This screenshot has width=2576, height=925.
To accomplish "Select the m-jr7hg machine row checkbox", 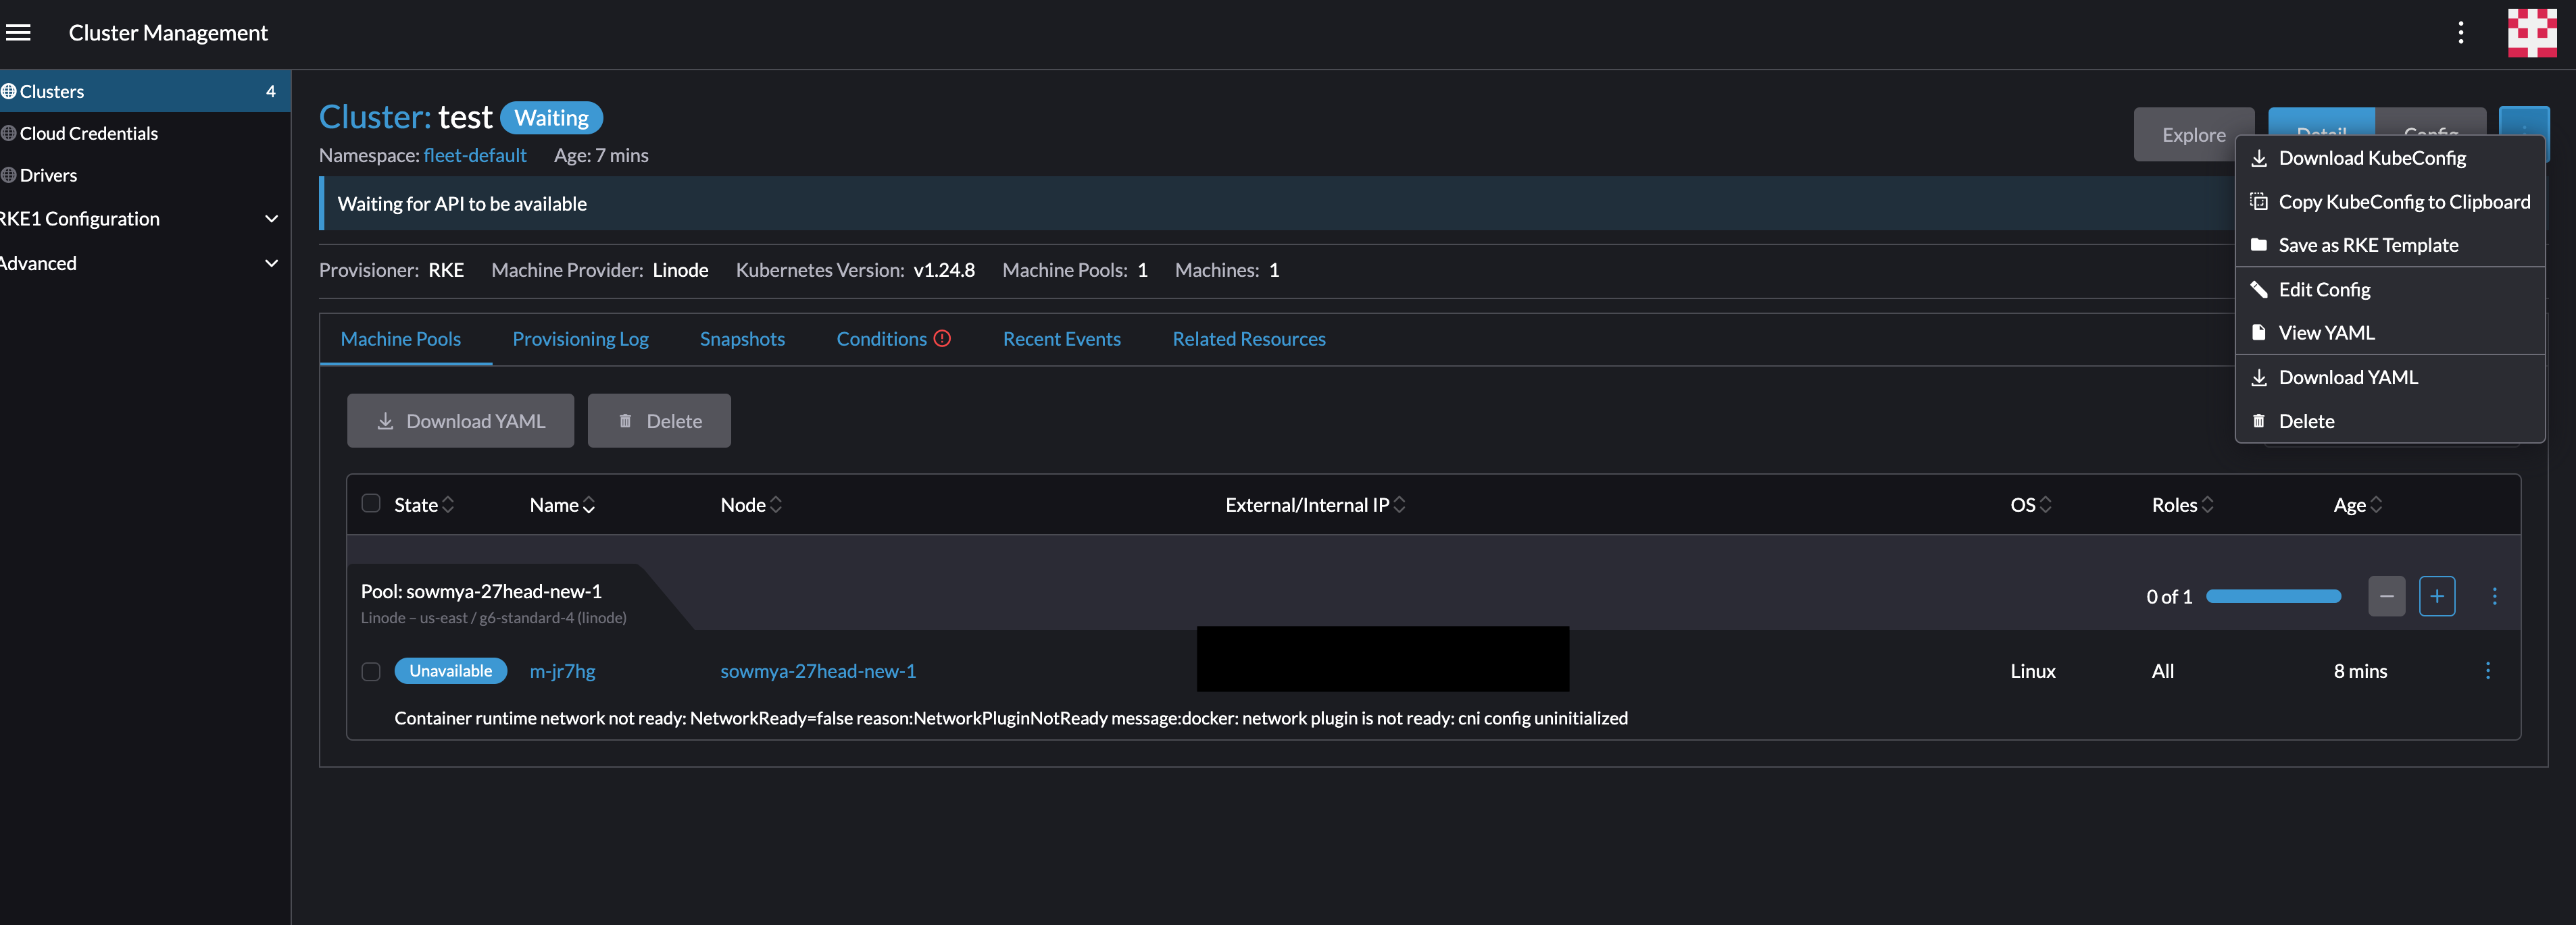I will click(371, 671).
